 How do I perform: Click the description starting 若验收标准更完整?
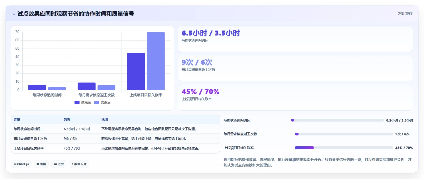(144, 138)
